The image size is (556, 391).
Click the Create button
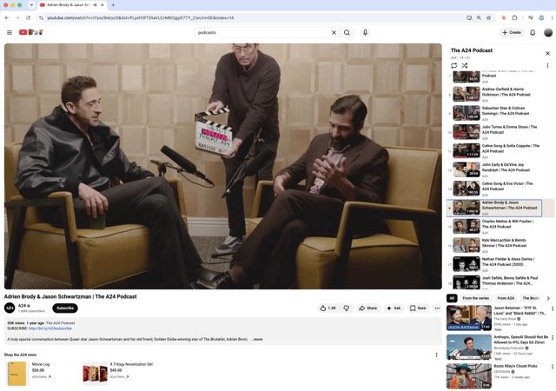[512, 32]
